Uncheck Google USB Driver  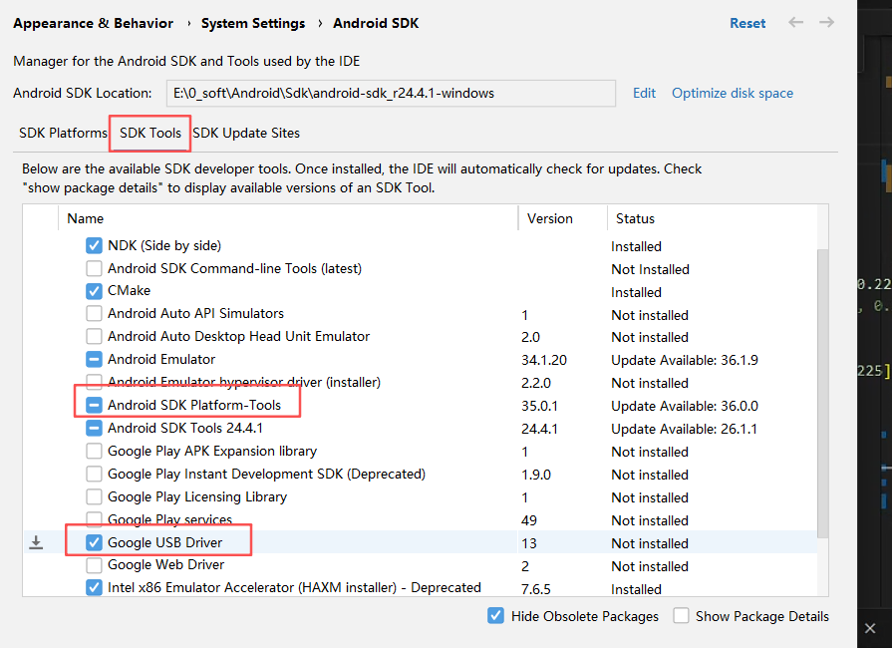tap(94, 542)
